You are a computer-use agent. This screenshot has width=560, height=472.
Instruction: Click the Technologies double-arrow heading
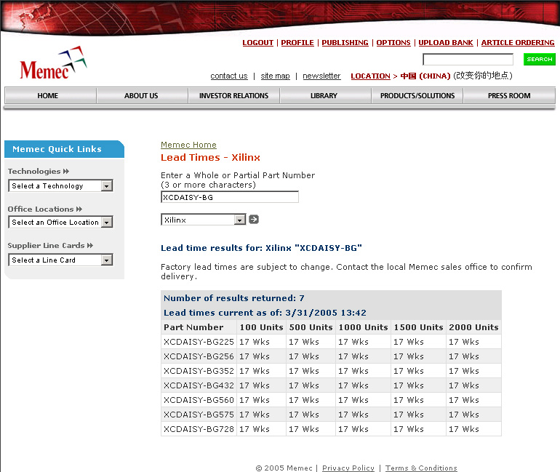(38, 172)
